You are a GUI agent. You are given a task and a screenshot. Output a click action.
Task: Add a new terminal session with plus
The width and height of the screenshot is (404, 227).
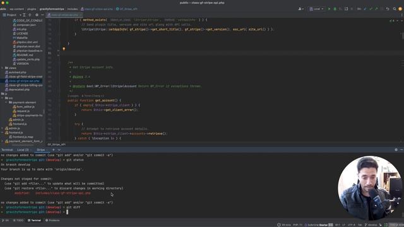53,150
